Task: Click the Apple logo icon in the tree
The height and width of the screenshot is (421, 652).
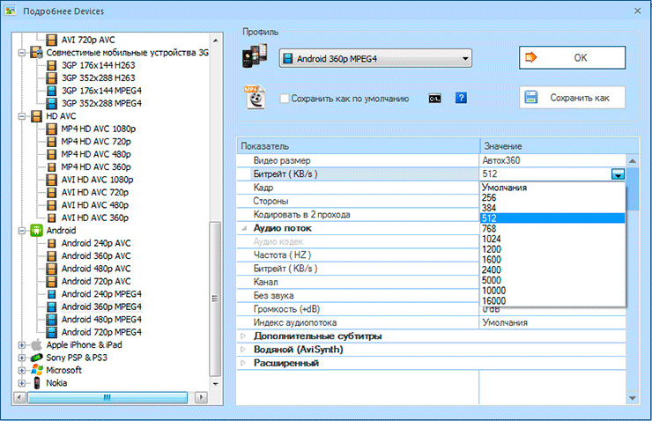Action: tap(37, 345)
